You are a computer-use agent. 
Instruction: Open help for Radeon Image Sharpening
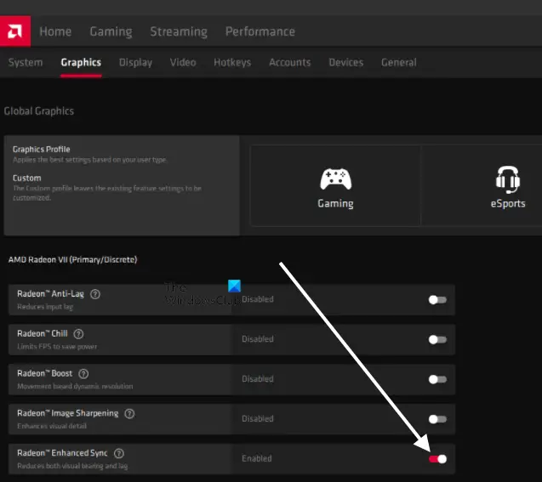click(x=129, y=413)
